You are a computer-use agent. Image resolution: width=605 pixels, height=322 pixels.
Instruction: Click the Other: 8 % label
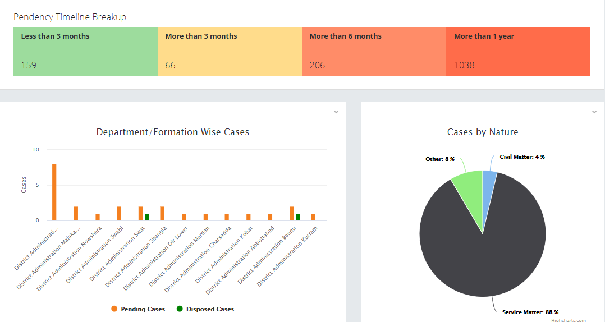pyautogui.click(x=440, y=159)
